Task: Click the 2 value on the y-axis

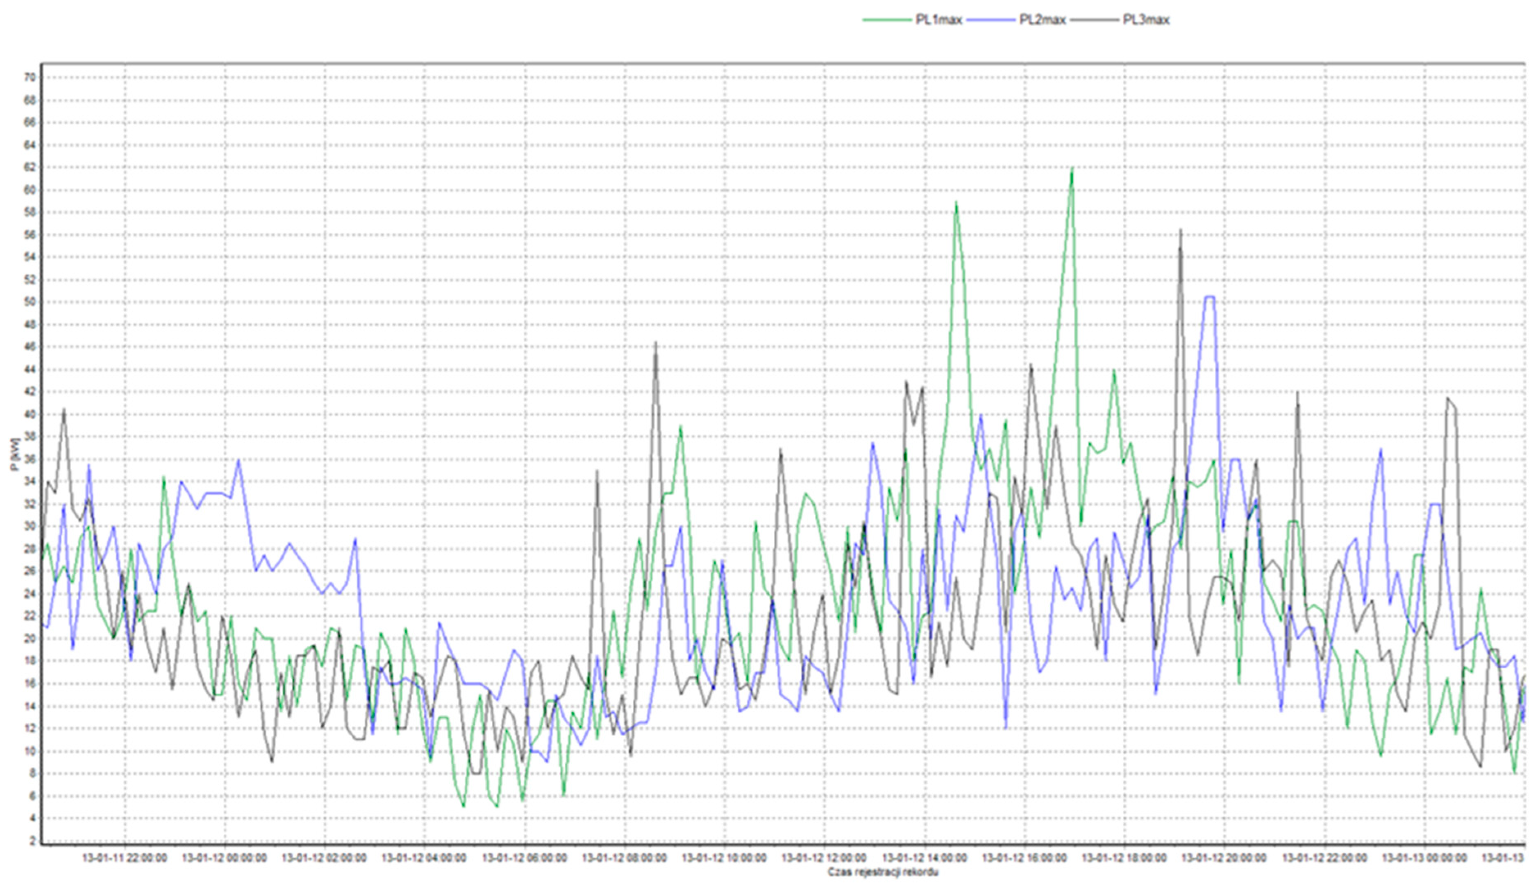Action: (x=33, y=841)
